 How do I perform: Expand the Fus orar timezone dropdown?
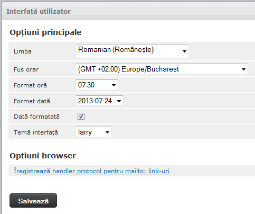pyautogui.click(x=162, y=69)
